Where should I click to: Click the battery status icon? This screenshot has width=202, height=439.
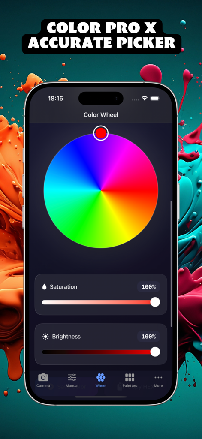(155, 98)
